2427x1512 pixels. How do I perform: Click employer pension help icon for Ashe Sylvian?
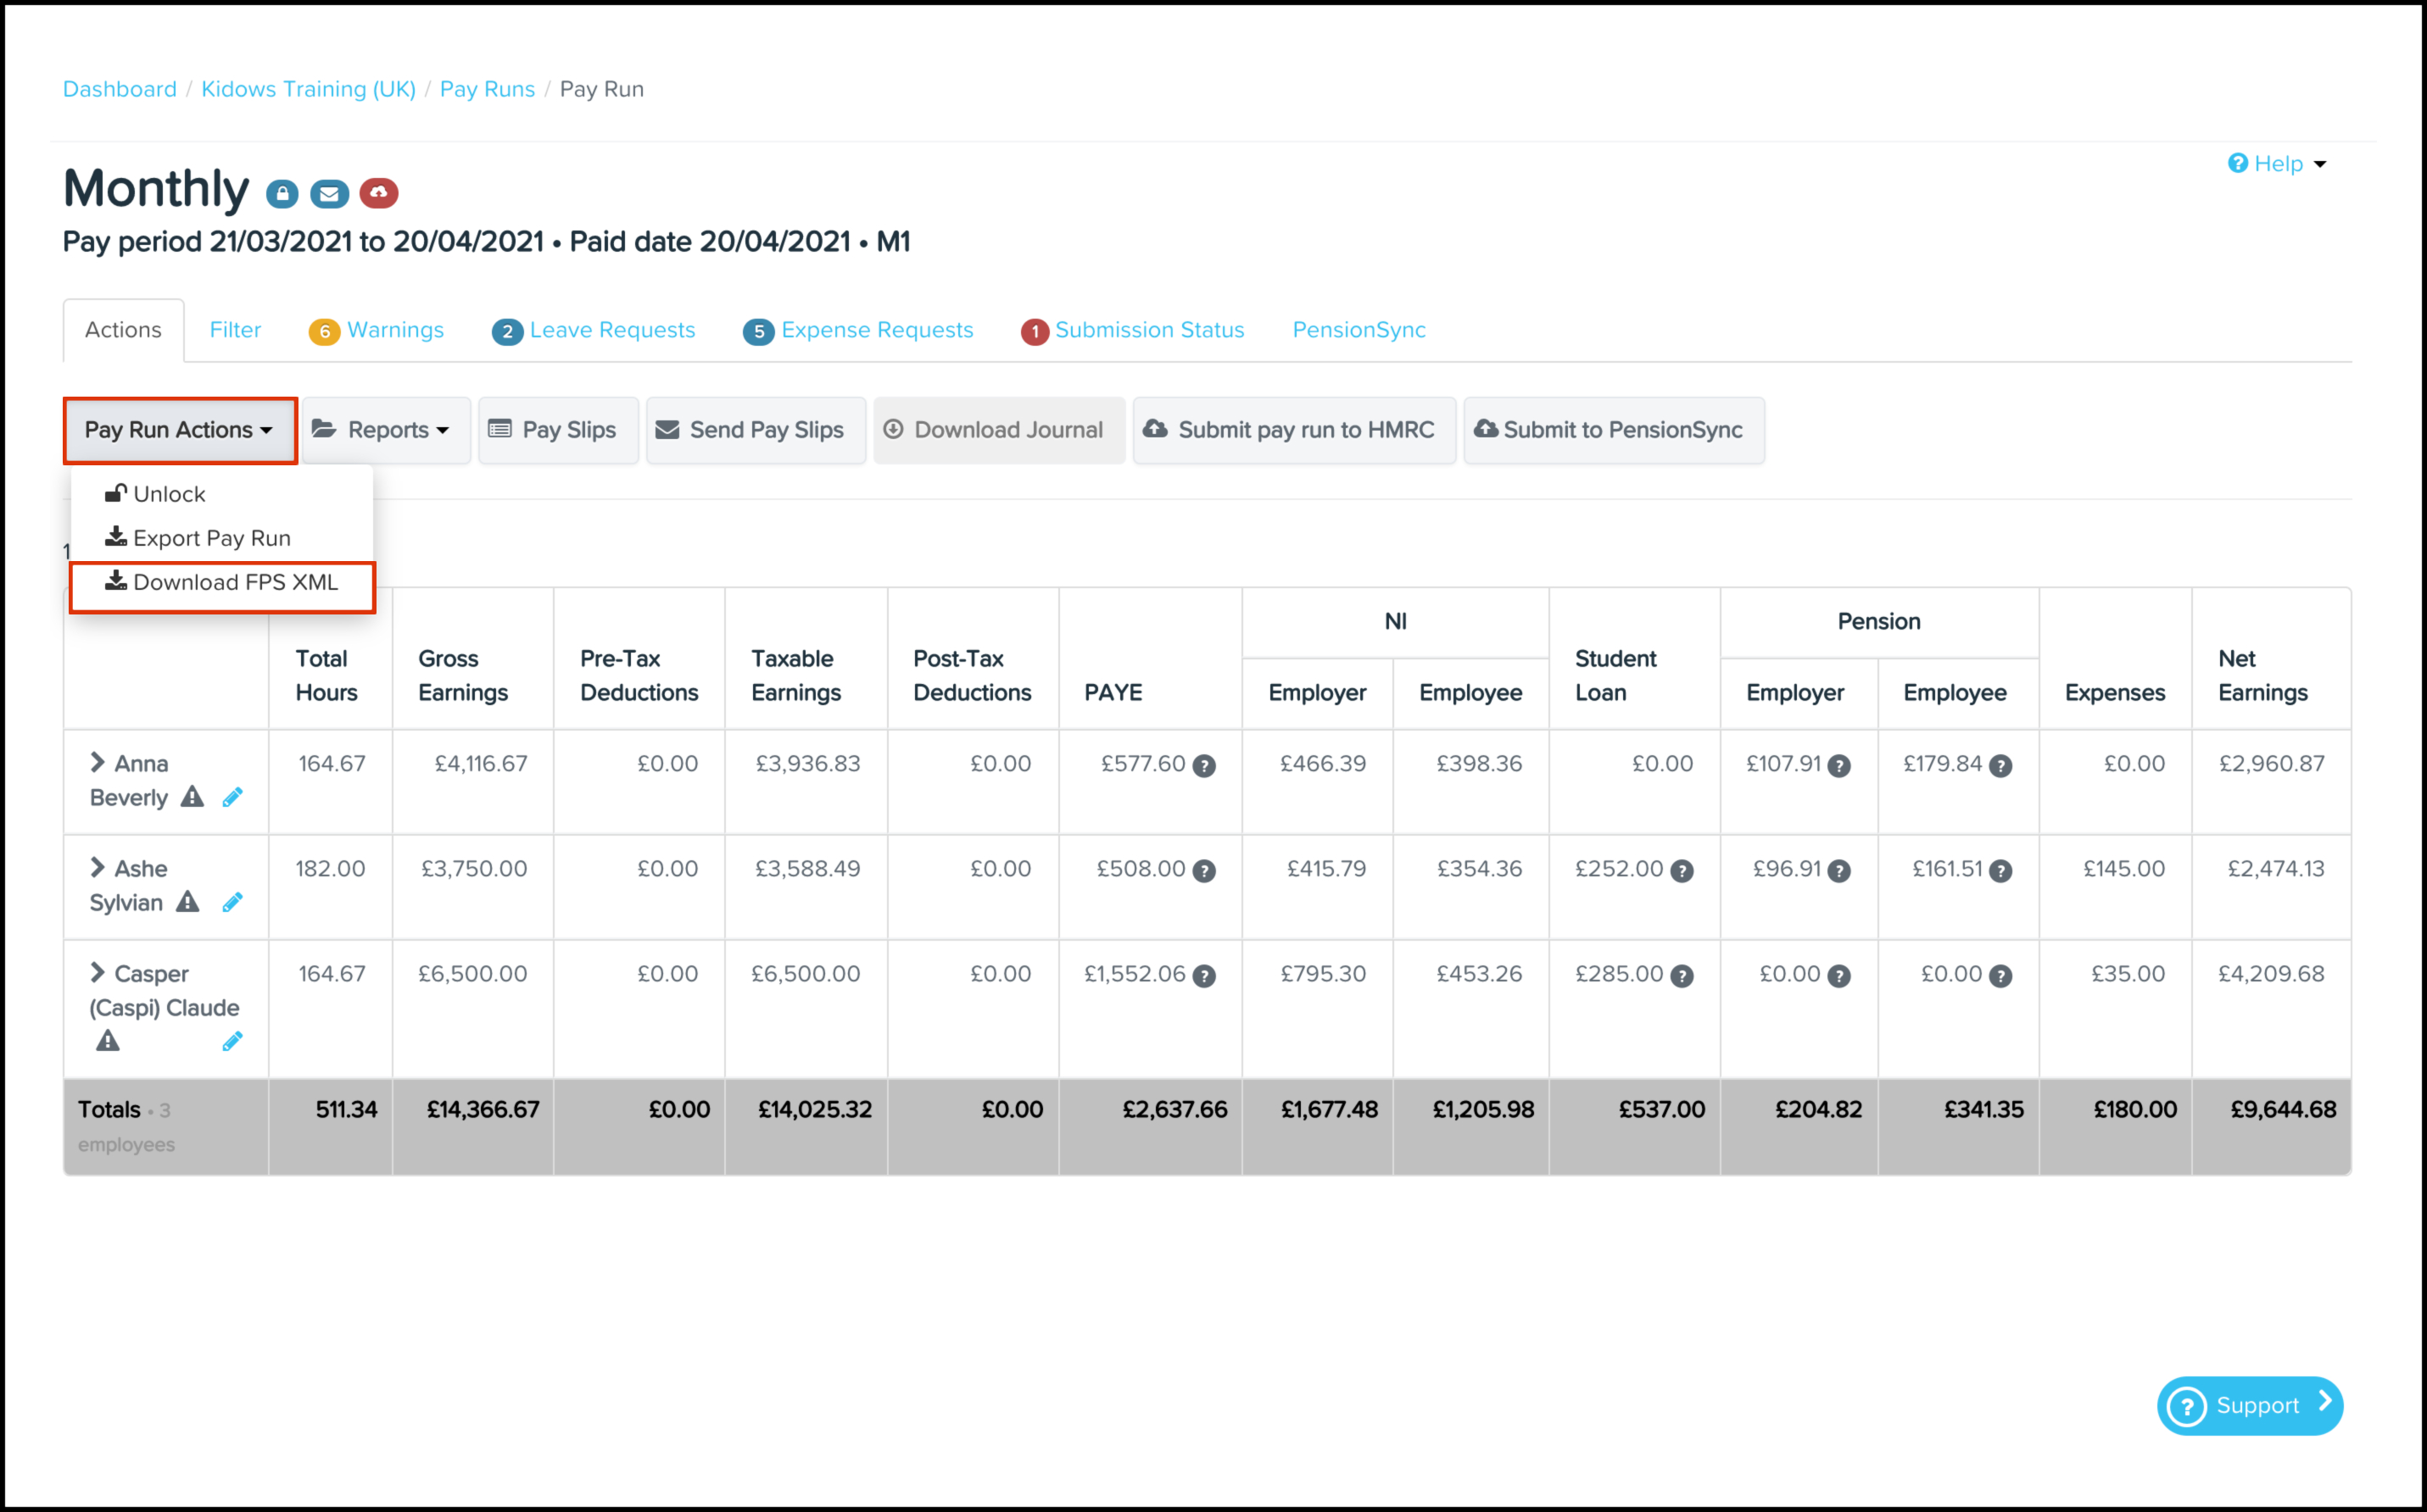pyautogui.click(x=1838, y=871)
